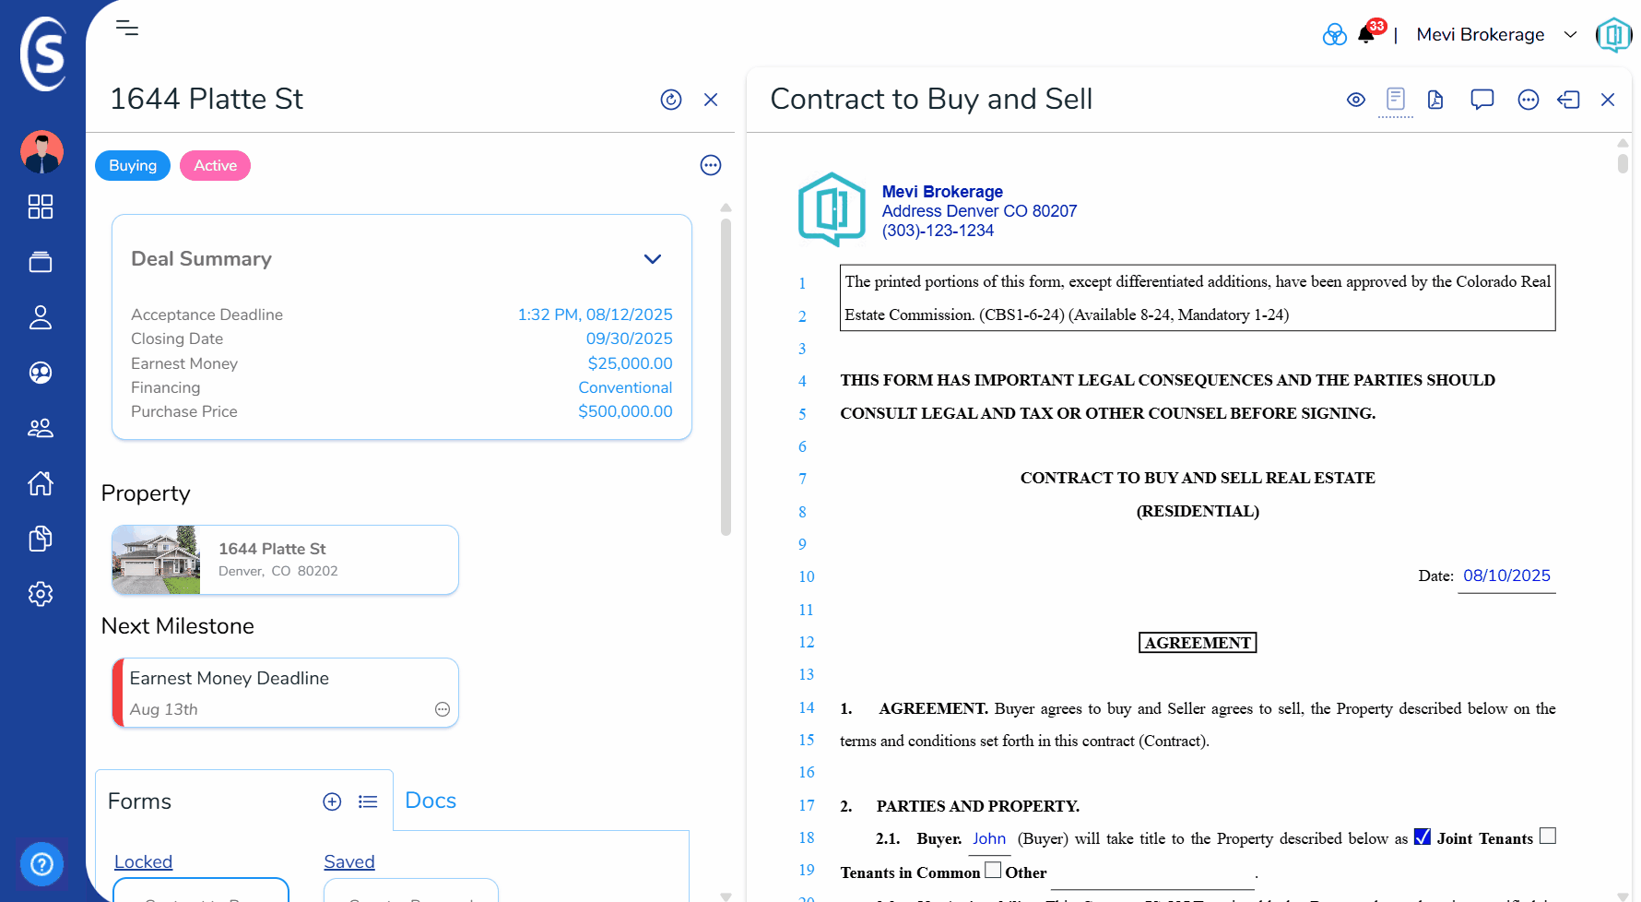The height and width of the screenshot is (902, 1641).
Task: Click the collapse-panel arrow icon in the contract toolbar
Action: coord(1568,100)
